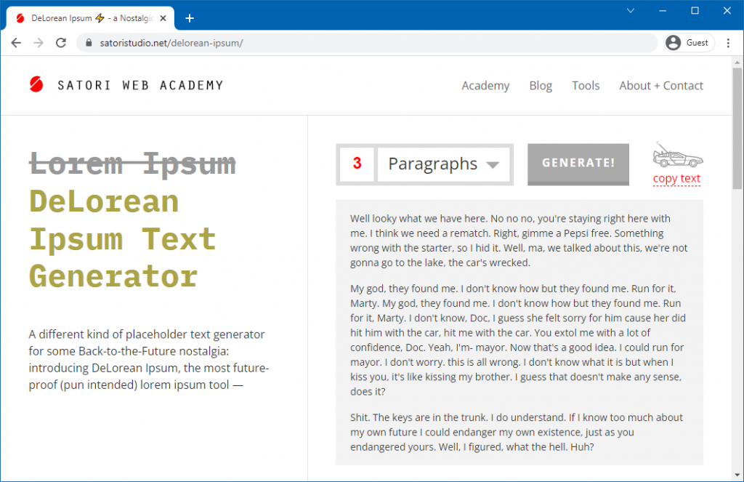Click the DeLorean car icon above copy text

click(x=677, y=156)
